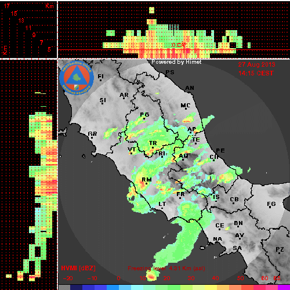
Task: Click the TR city label
Action: pyautogui.click(x=153, y=143)
